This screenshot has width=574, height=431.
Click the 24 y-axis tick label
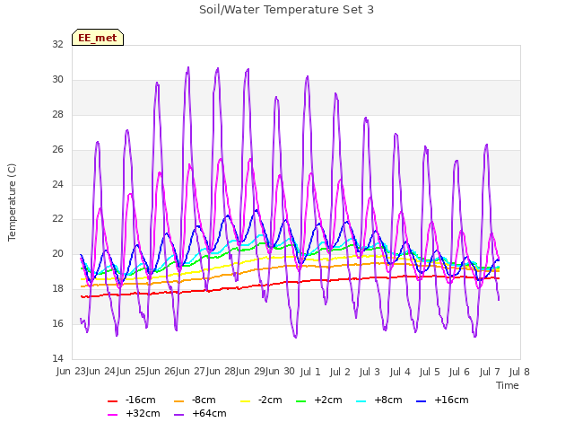[57, 184]
